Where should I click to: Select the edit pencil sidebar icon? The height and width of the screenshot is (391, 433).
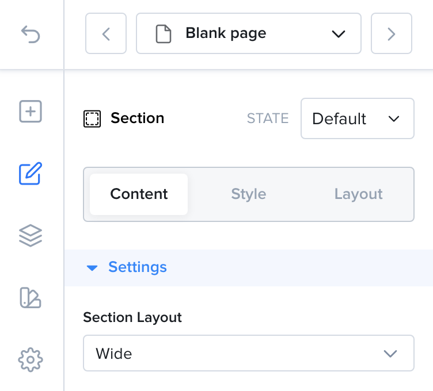coord(31,174)
